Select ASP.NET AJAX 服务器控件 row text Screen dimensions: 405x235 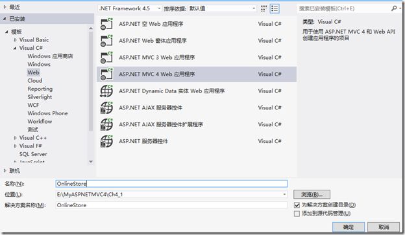151,107
